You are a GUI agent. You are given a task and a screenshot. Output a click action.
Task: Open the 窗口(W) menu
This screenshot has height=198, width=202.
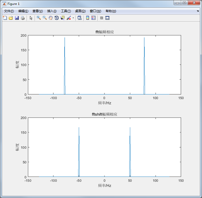96,11
